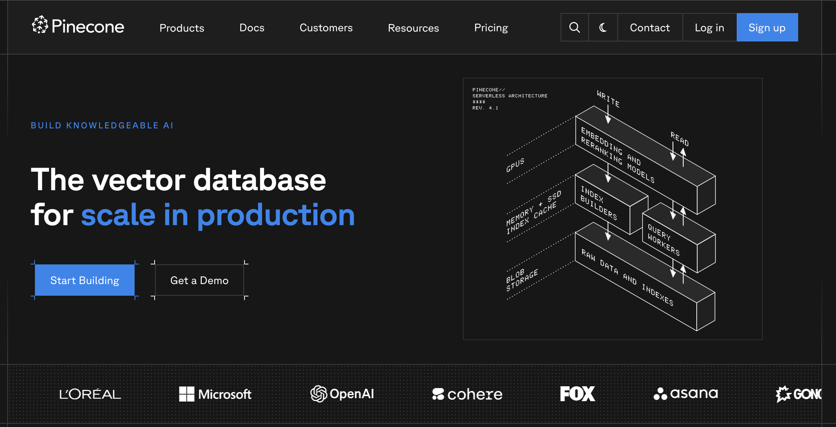This screenshot has height=427, width=836.
Task: Click the OpenAI logo
Action: click(342, 394)
